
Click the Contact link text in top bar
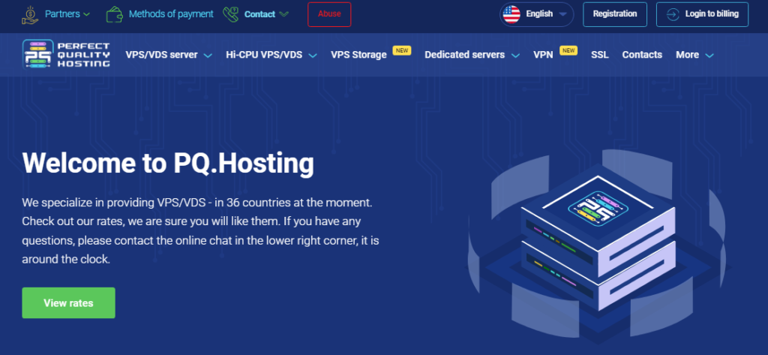point(259,14)
